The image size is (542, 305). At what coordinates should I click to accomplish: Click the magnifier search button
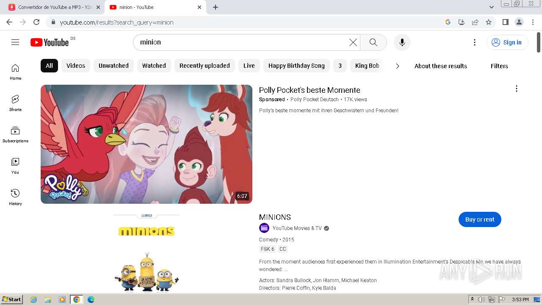coord(373,42)
